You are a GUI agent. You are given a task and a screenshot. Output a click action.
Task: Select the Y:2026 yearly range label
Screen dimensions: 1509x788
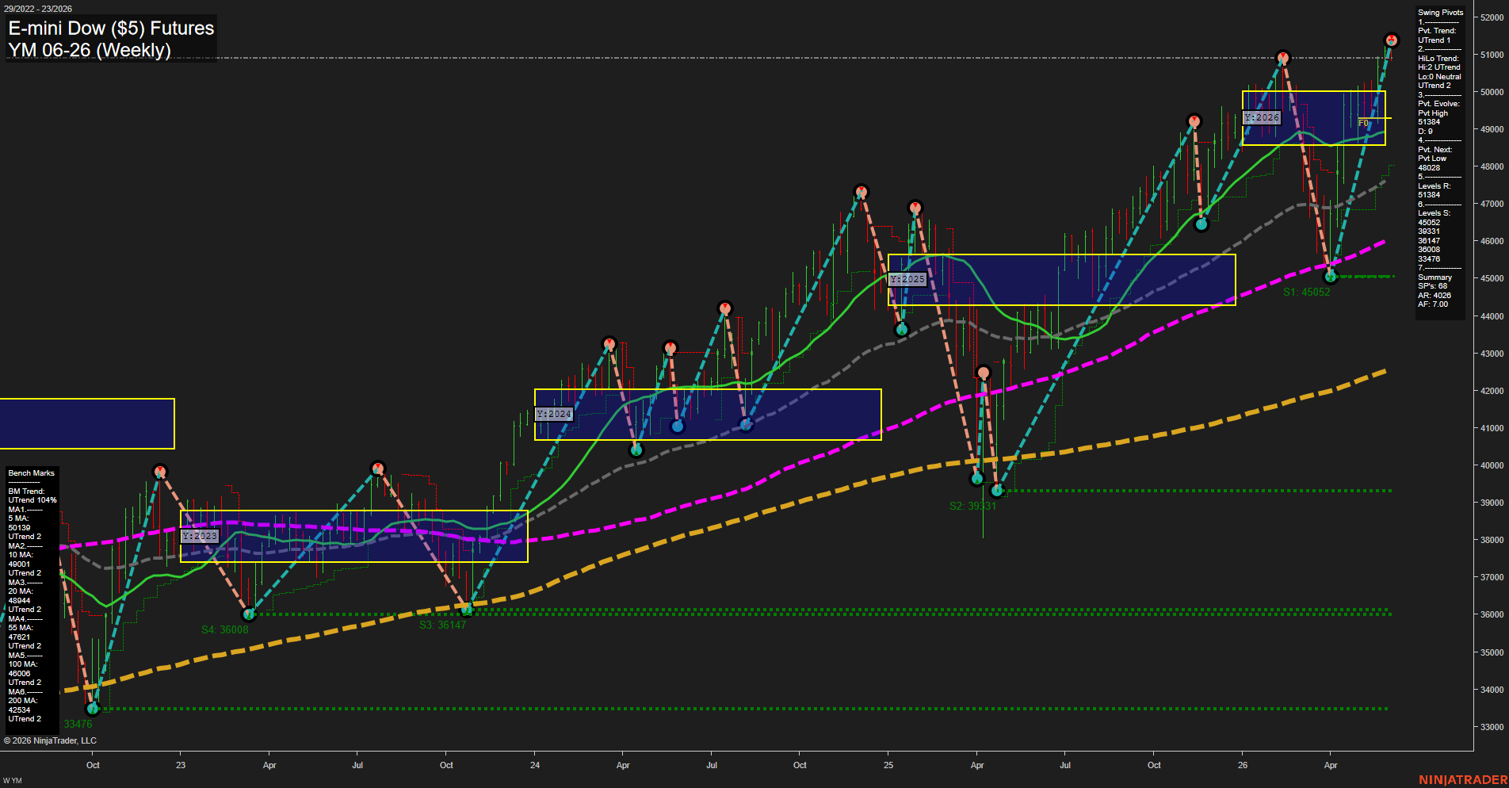(x=1261, y=117)
